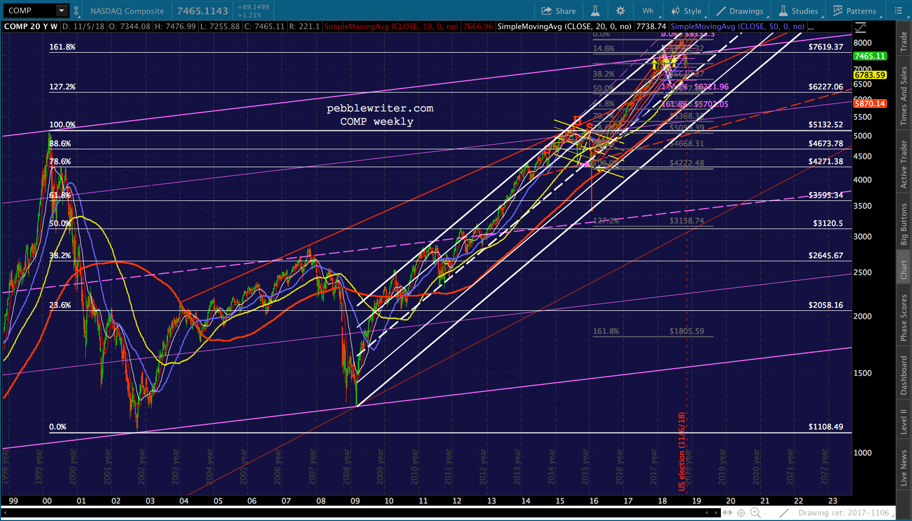Click the US election date marker line
The image size is (912, 521).
pyautogui.click(x=686, y=256)
